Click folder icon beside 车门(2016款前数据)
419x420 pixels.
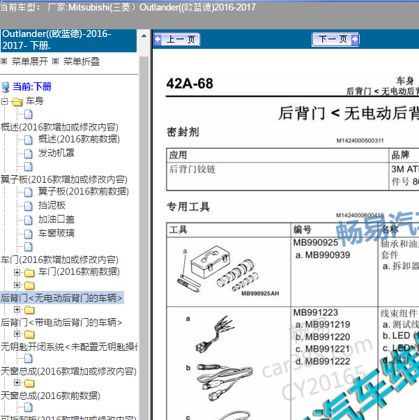coord(29,273)
